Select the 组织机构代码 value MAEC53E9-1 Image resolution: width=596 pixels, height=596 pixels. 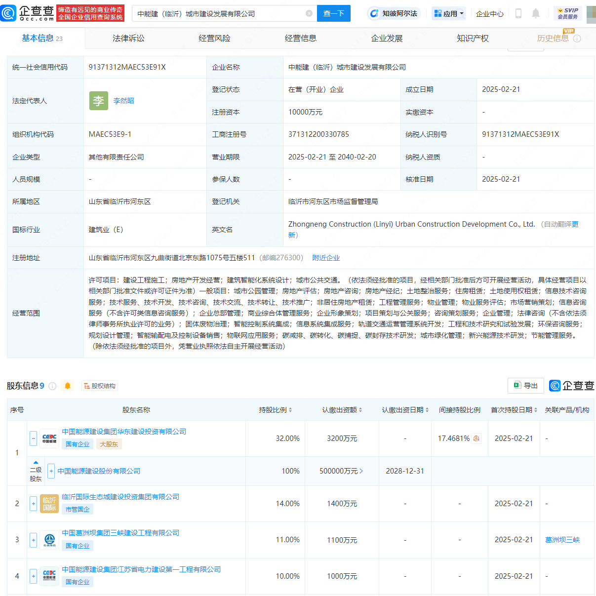coord(110,134)
